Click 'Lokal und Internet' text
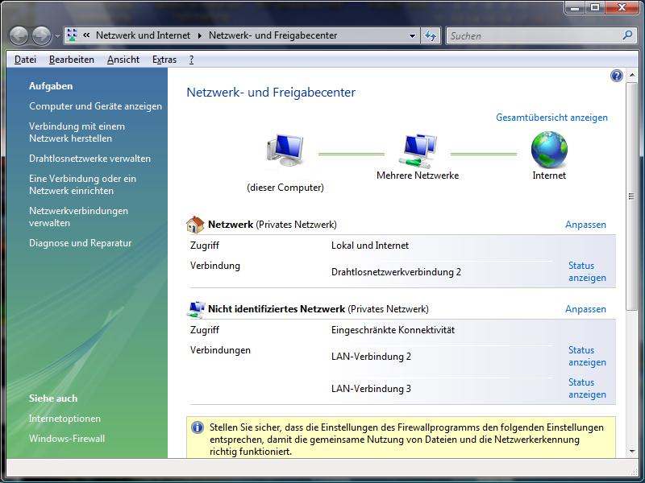 tap(370, 246)
